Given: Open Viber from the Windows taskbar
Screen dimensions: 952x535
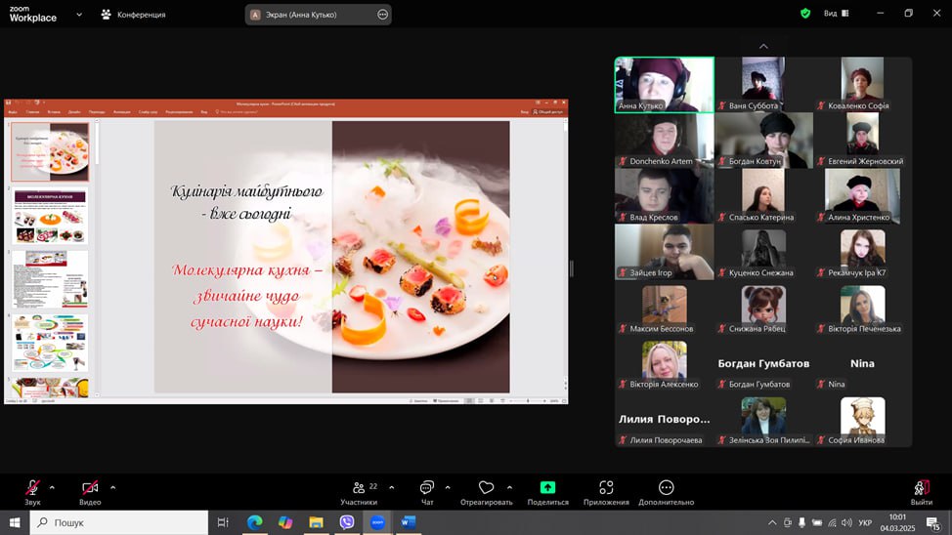Looking at the screenshot, I should (x=346, y=522).
